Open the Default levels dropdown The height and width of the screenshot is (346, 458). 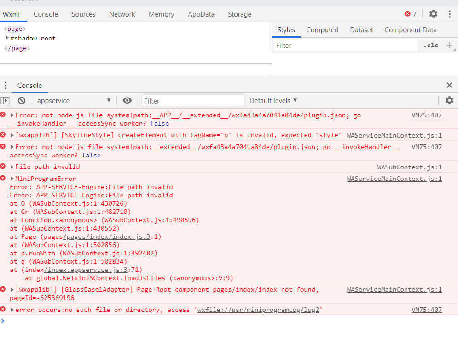[273, 100]
